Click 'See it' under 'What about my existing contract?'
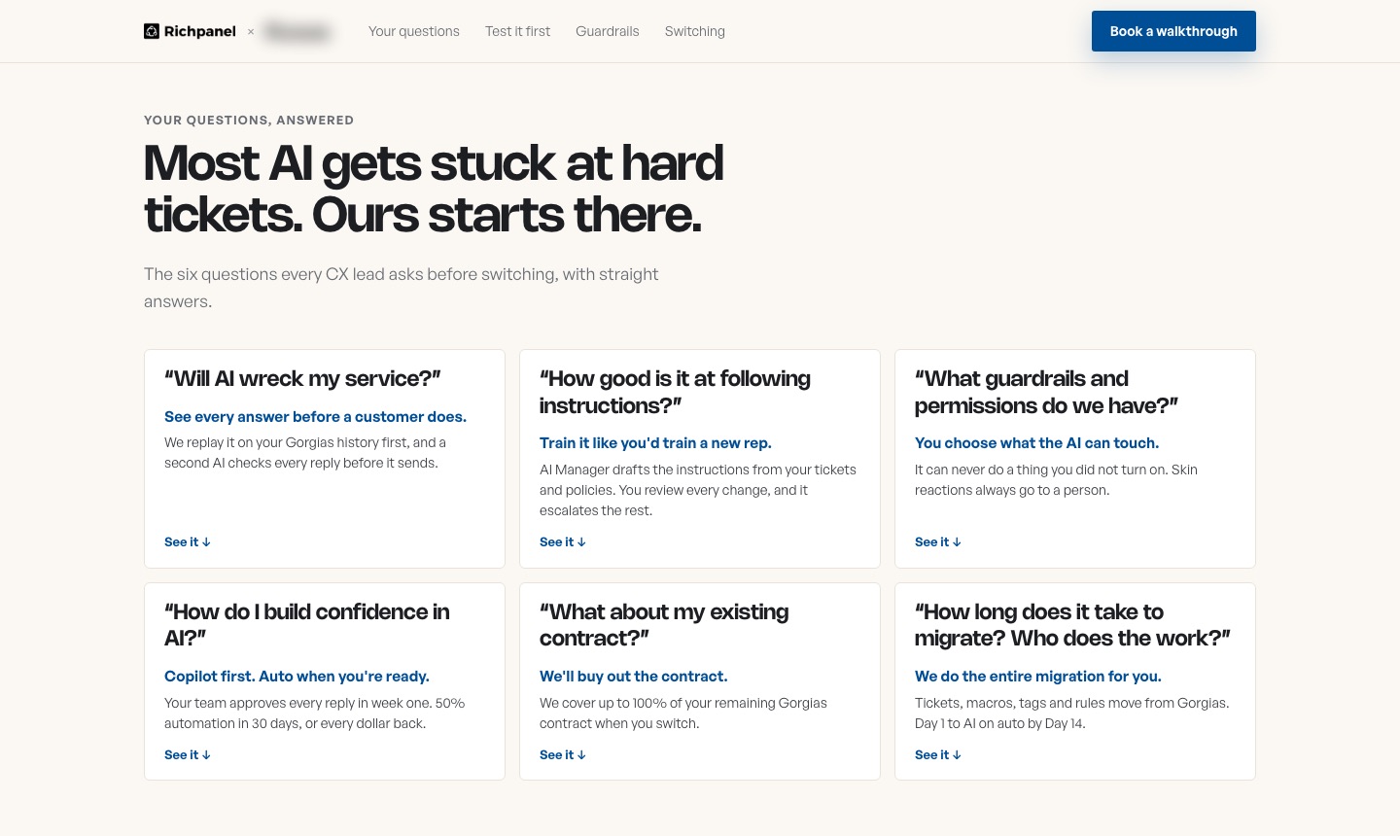 pos(563,754)
